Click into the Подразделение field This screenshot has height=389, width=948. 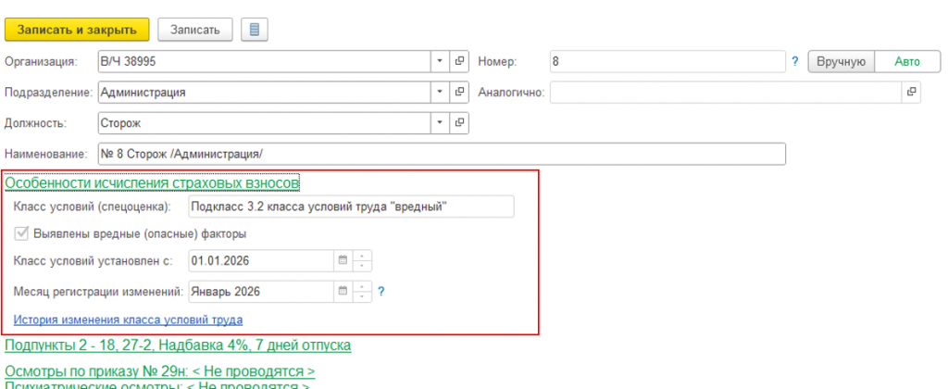264,92
